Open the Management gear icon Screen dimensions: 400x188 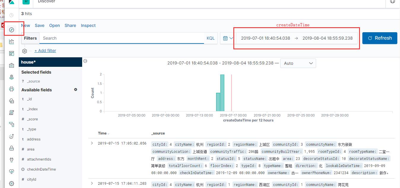point(12,183)
